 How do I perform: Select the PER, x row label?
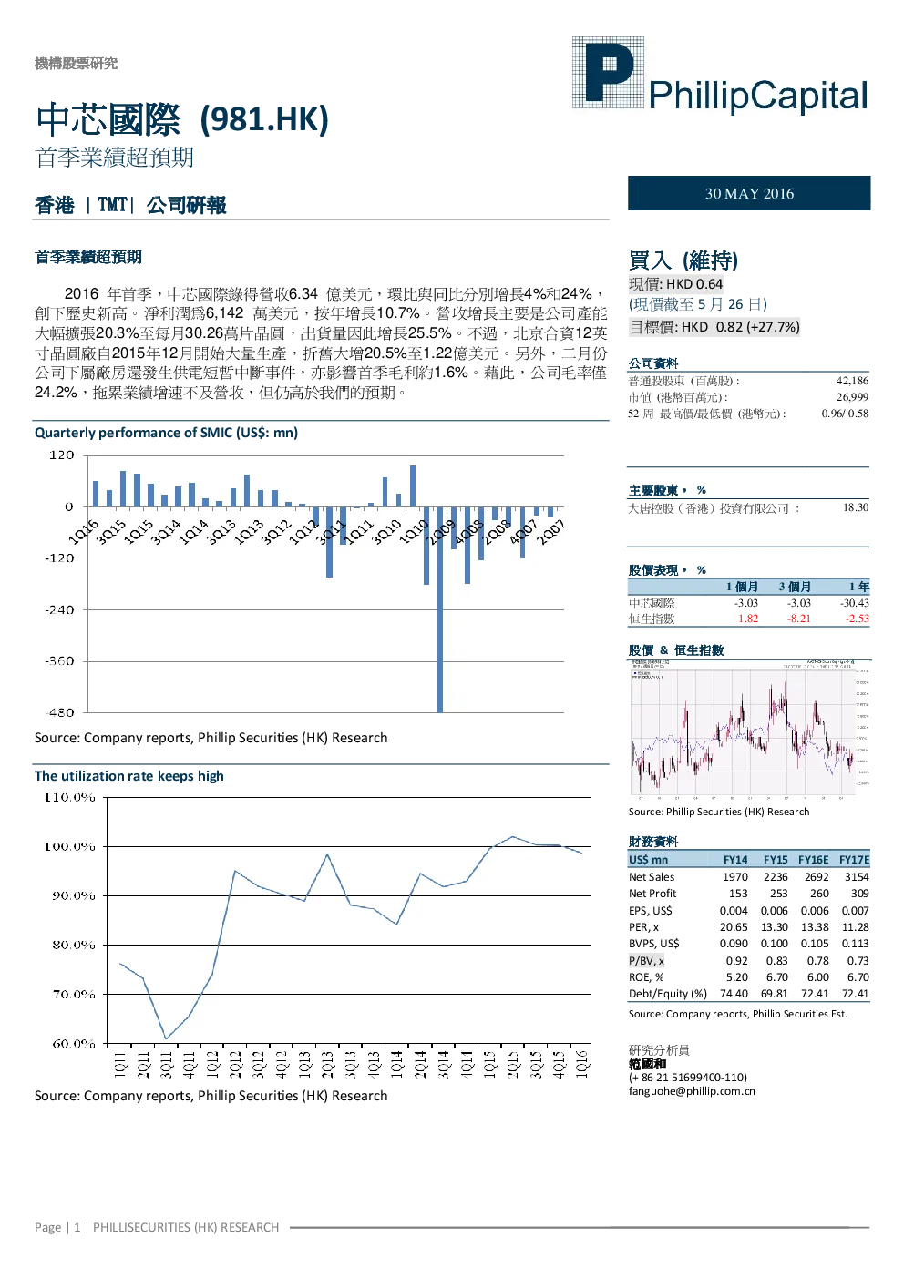[x=643, y=927]
